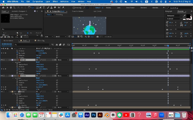Open the Parent dropdown for layer 3
Screen dimensions: 193x120
pyautogui.click(x=63, y=60)
